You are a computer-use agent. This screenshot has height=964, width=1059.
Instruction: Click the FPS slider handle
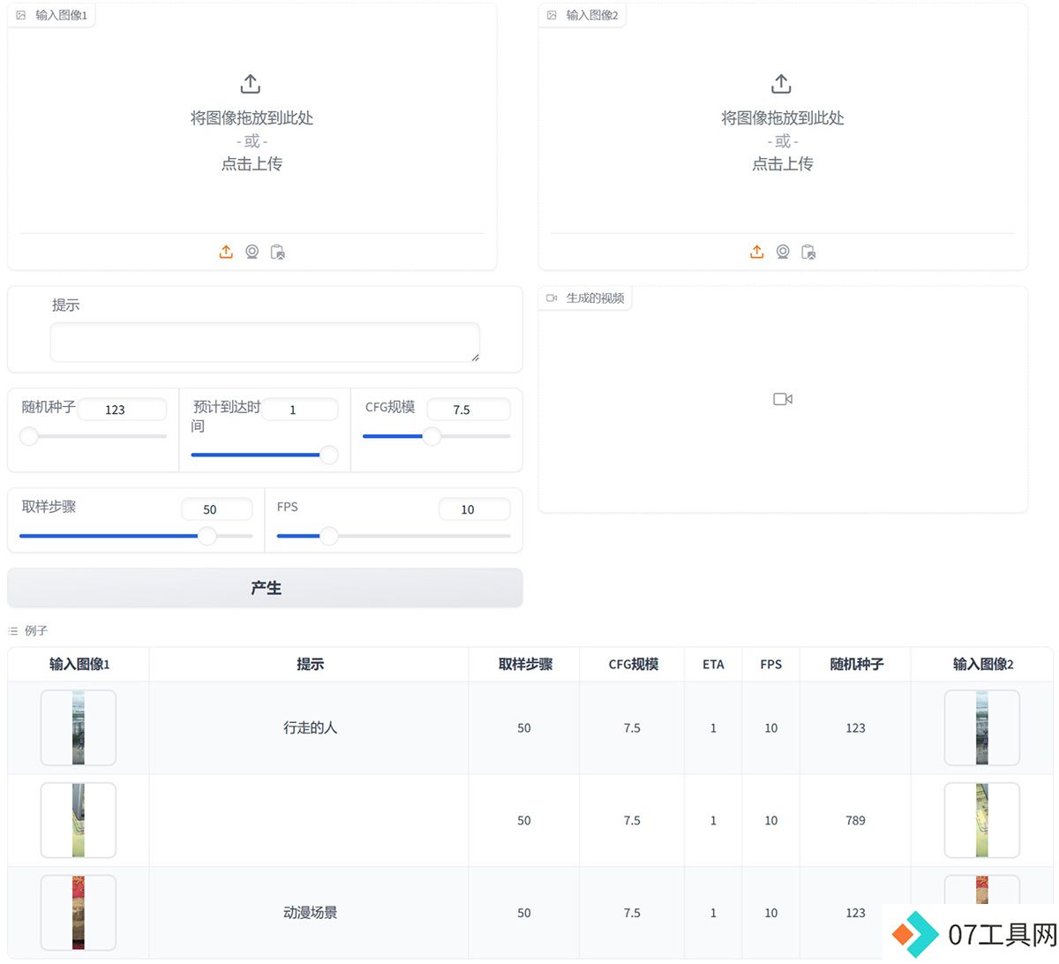point(329,536)
